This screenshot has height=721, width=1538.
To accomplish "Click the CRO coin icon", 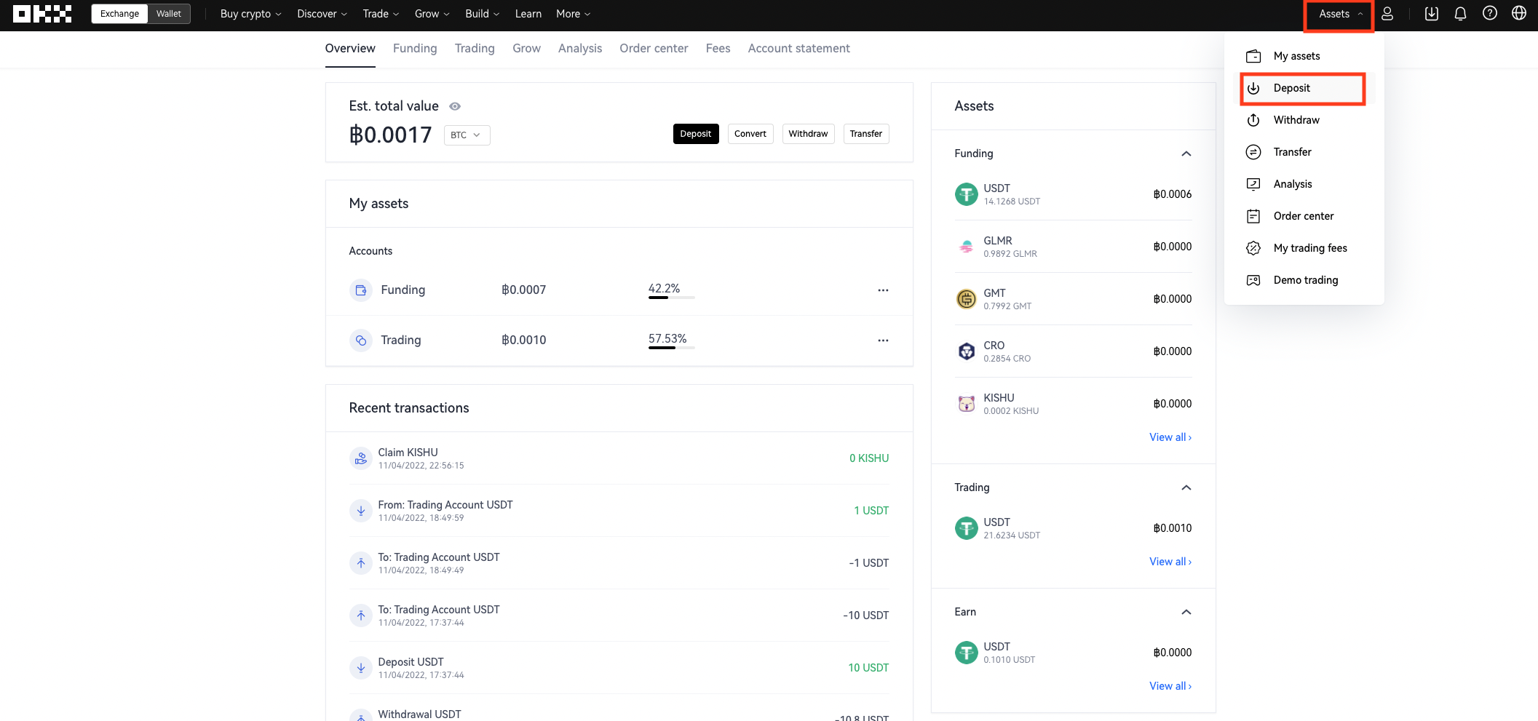I will (966, 351).
